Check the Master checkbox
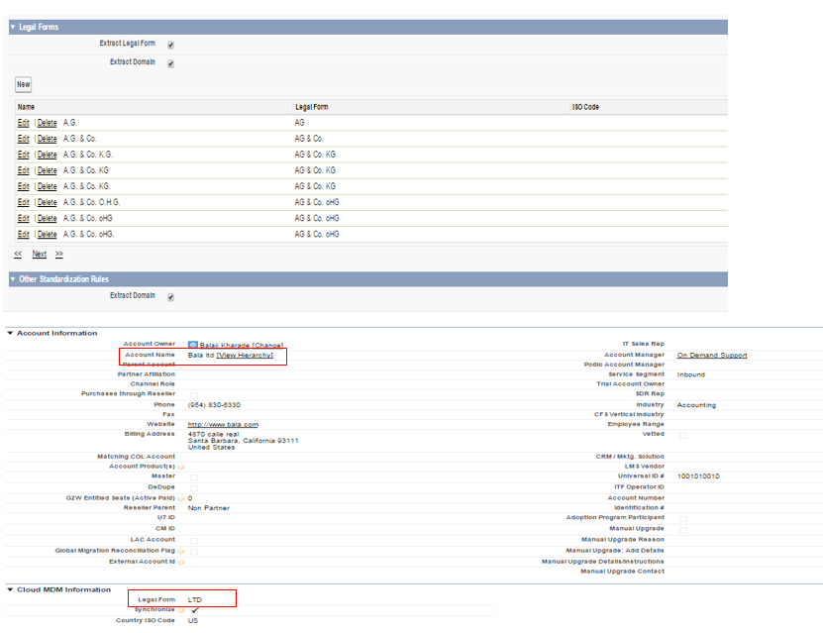The height and width of the screenshot is (633, 823). tap(193, 477)
